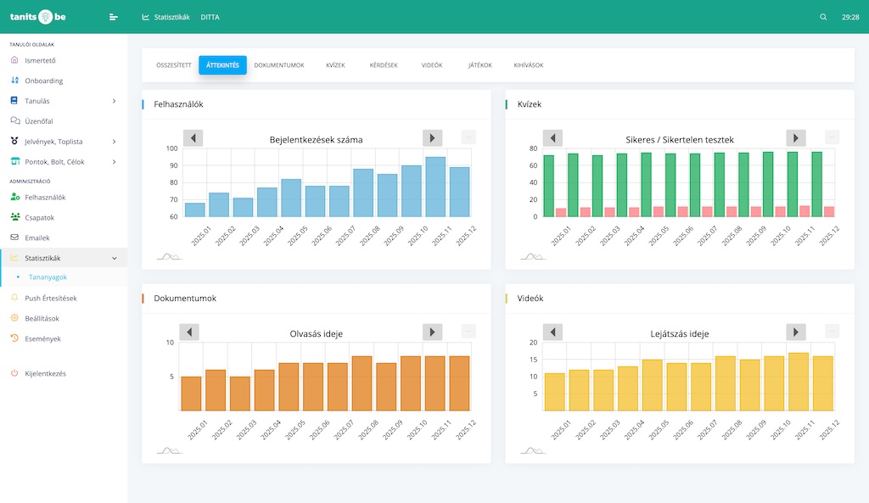Collapse the Statisztikák menu section

[x=114, y=258]
